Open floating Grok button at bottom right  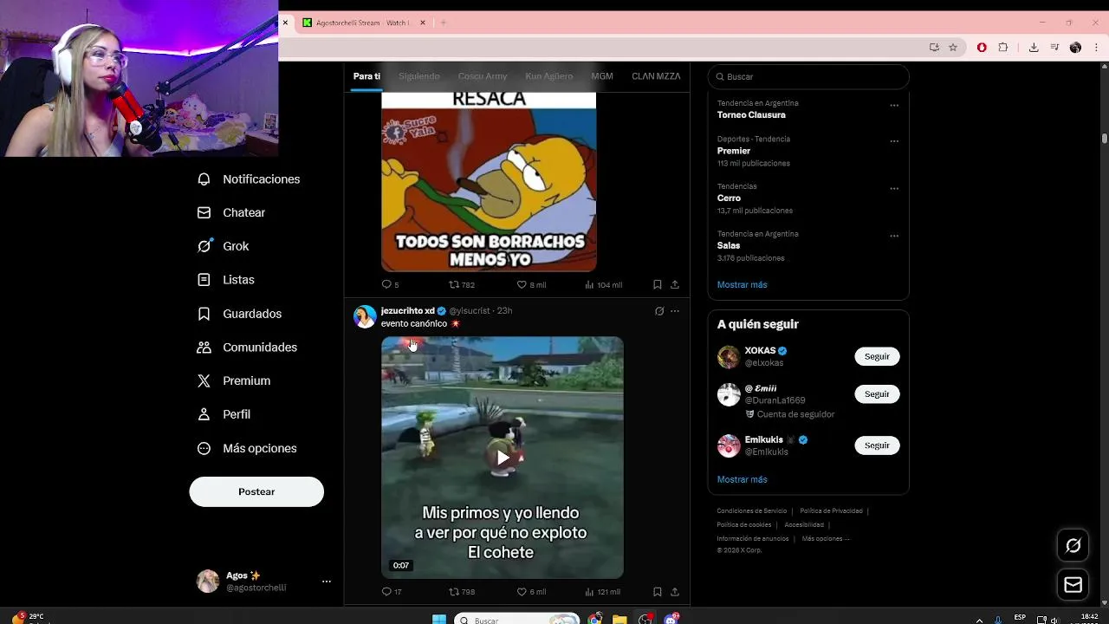point(1073,545)
